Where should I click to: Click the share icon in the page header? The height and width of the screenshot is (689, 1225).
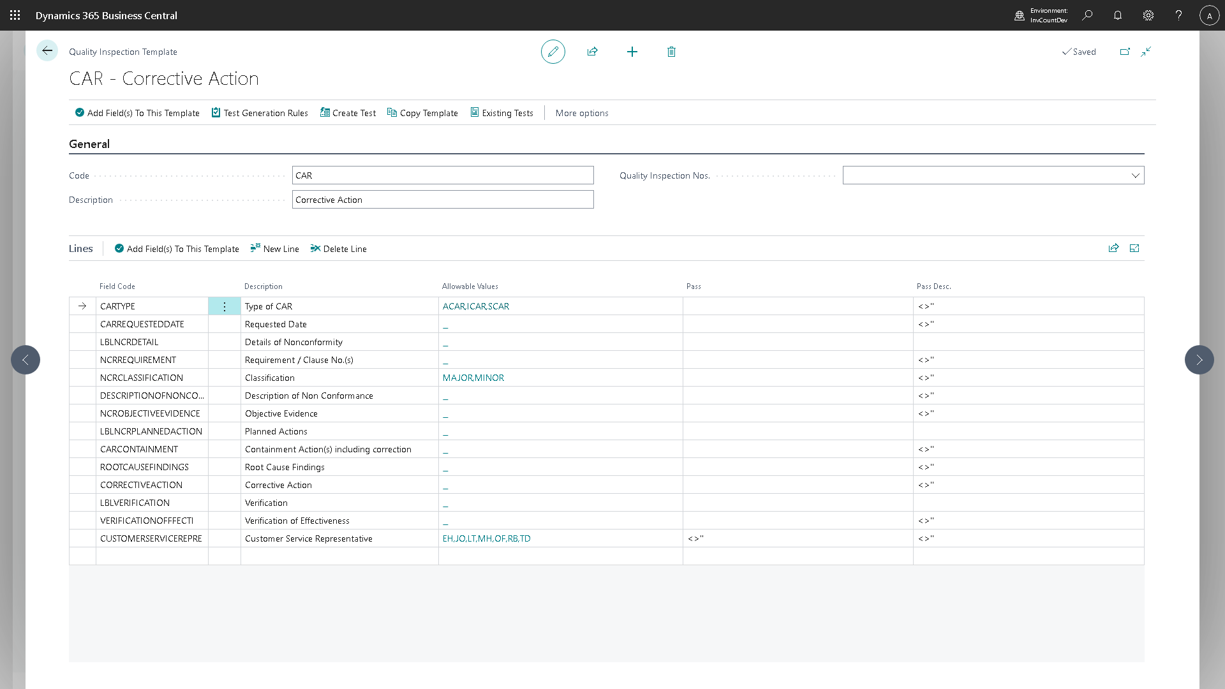point(593,52)
